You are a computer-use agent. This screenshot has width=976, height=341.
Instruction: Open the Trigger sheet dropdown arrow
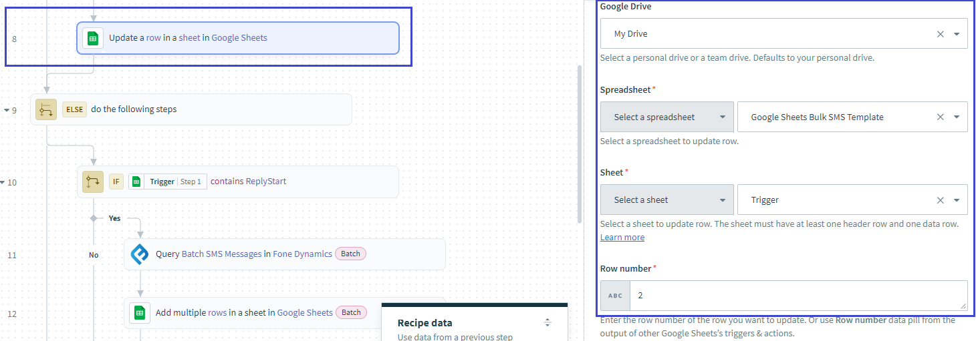957,200
